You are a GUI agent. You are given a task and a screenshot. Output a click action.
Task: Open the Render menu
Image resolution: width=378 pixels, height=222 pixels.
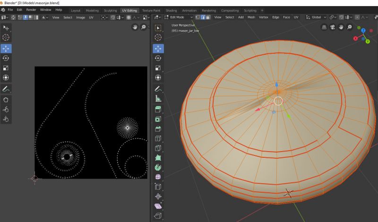31,10
